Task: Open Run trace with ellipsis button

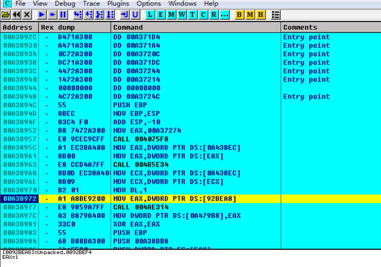Action: coord(225,15)
